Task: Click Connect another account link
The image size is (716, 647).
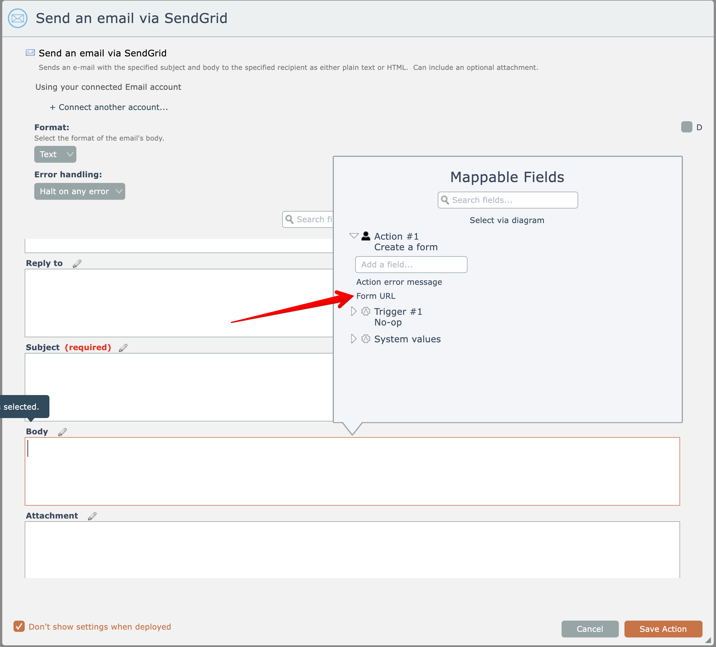Action: point(109,107)
